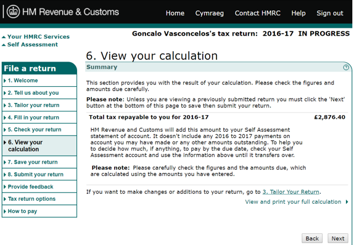
Task: Go to Your HMRC Services
Action: [38, 36]
